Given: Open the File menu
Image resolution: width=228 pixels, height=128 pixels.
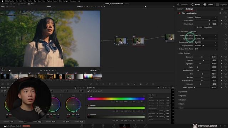Looking at the screenshot, I should point(17,1).
